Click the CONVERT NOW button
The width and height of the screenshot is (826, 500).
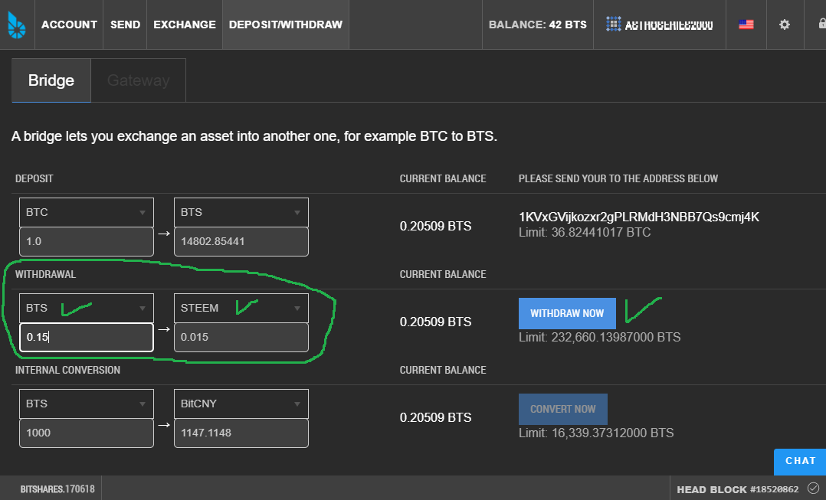pyautogui.click(x=562, y=409)
